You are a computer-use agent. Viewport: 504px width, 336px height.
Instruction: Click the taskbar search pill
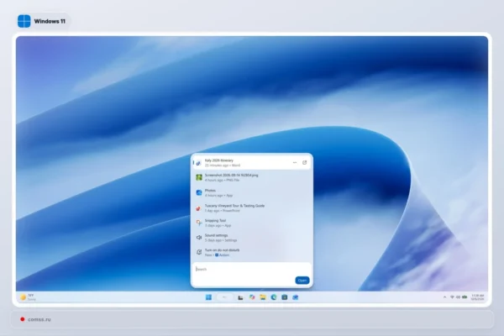pyautogui.click(x=225, y=297)
